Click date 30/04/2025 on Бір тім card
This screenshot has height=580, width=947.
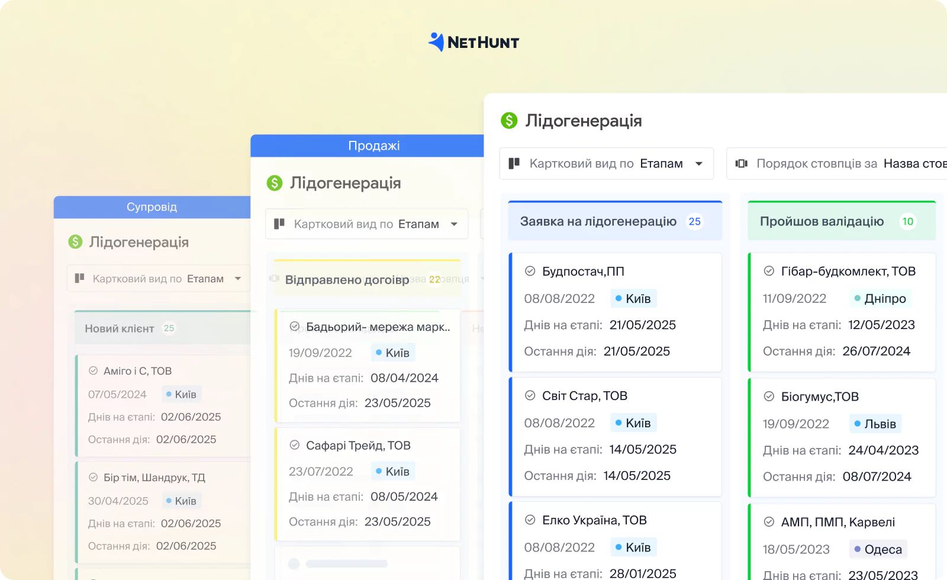tap(118, 501)
